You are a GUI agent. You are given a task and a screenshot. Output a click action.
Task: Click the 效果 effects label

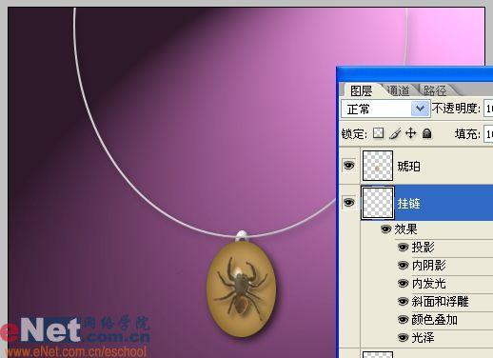[x=405, y=229]
